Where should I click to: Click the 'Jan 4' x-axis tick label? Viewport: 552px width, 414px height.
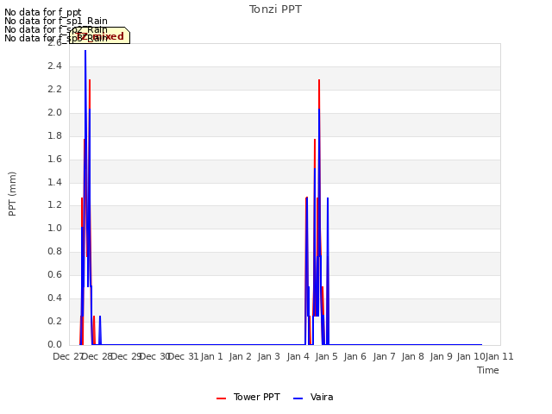point(298,356)
